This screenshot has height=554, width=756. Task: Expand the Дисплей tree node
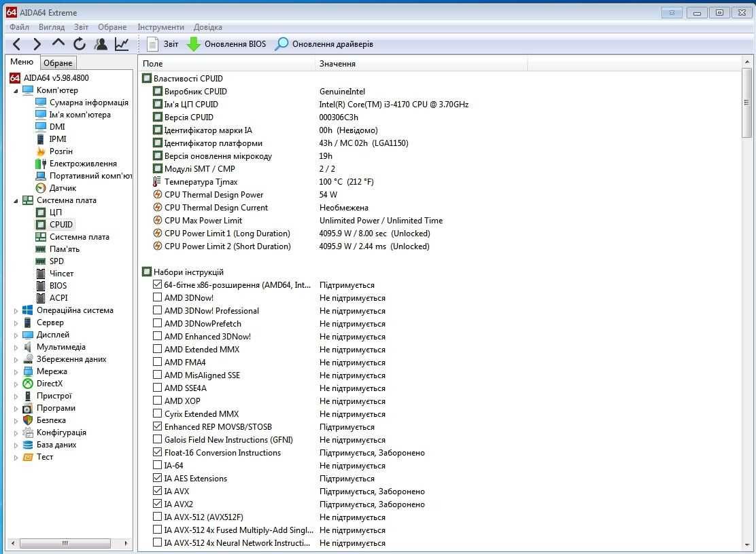point(16,335)
